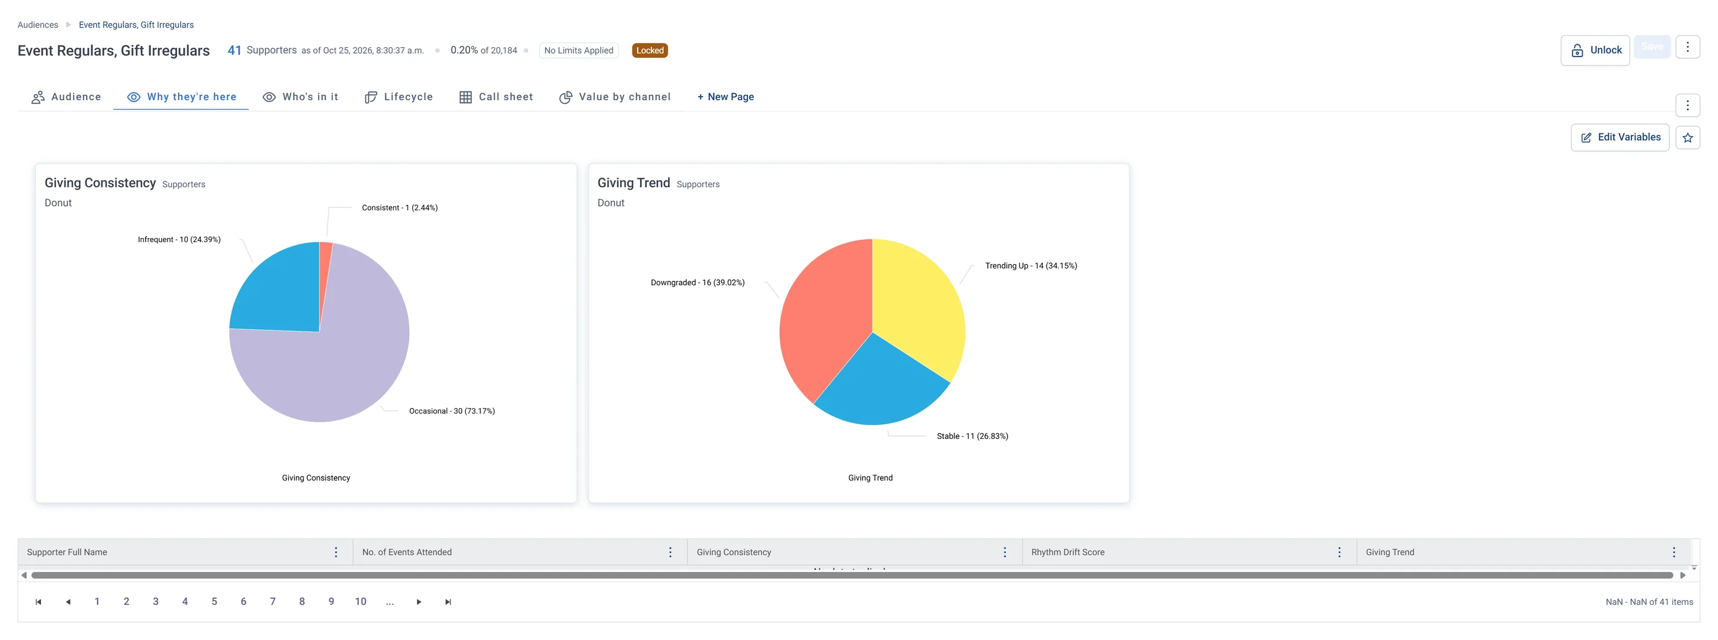Sort by Rhythm Drift Score header
The width and height of the screenshot is (1718, 640).
pos(1068,552)
